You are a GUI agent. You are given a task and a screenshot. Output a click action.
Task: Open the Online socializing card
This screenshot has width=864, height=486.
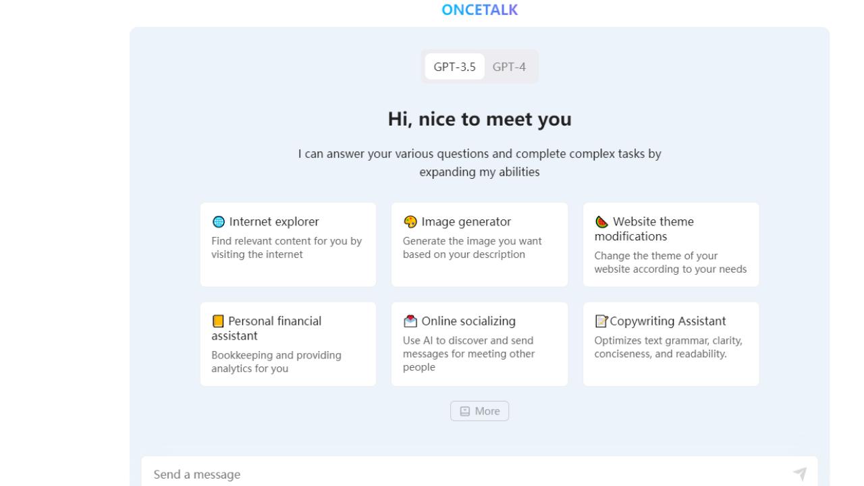(x=479, y=344)
